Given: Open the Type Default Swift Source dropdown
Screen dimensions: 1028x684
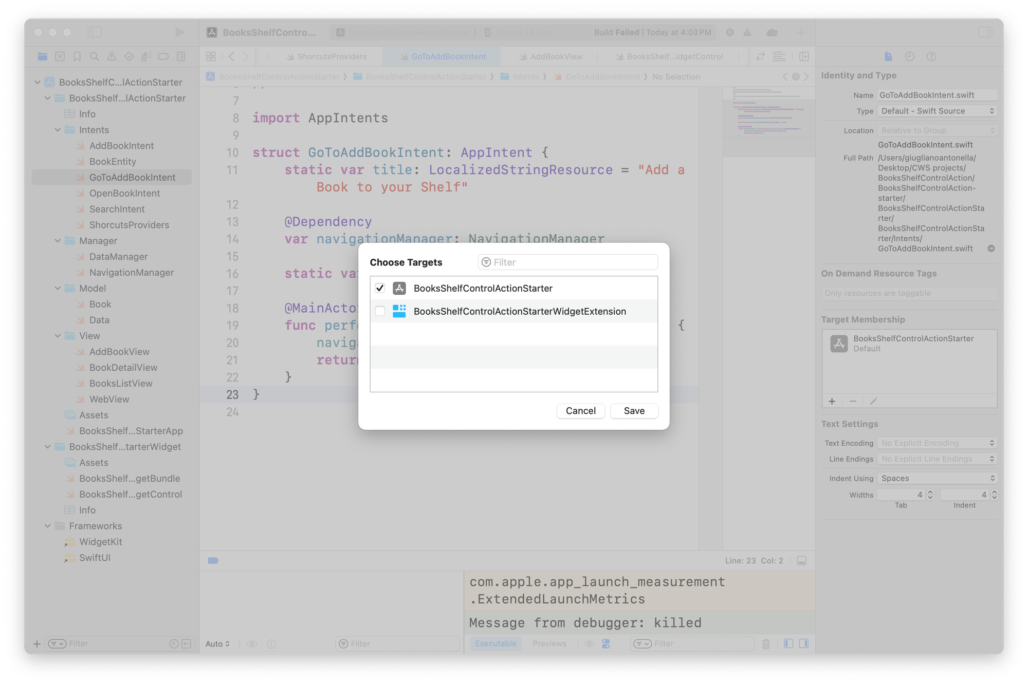Looking at the screenshot, I should coord(937,111).
